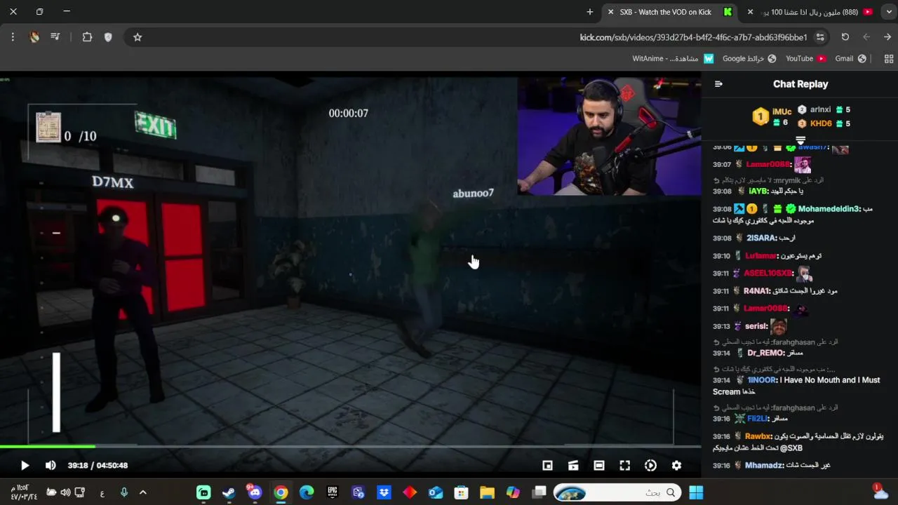Image resolution: width=898 pixels, height=505 pixels.
Task: Open Chrome from taskbar
Action: (x=281, y=492)
